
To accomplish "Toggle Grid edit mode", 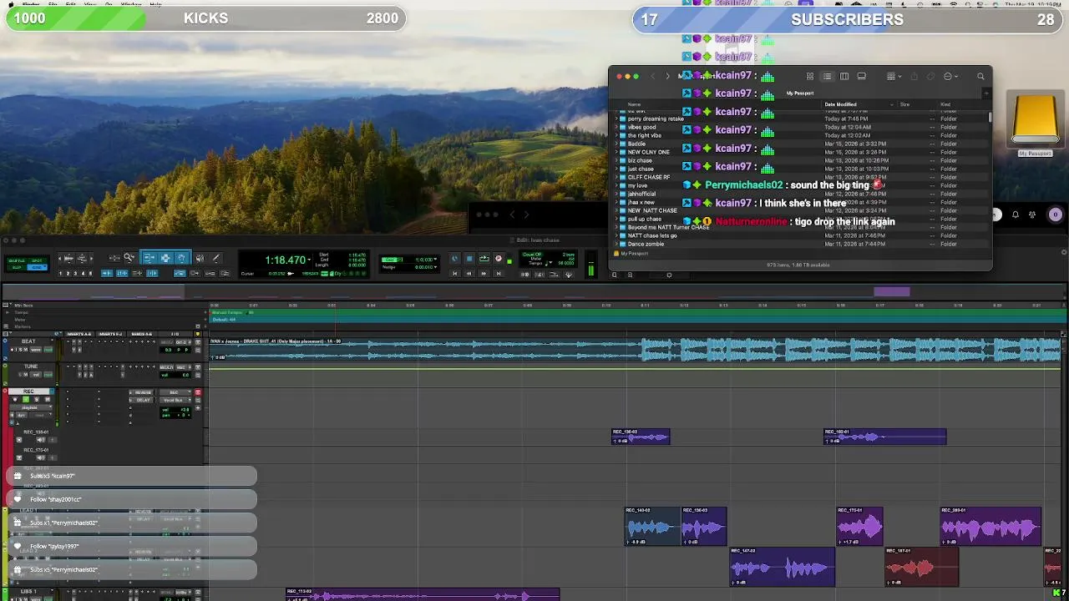I will click(37, 268).
